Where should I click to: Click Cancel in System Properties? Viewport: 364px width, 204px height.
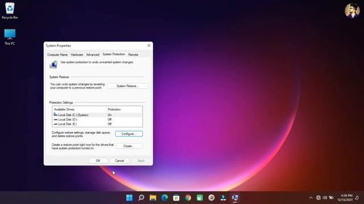click(x=119, y=161)
